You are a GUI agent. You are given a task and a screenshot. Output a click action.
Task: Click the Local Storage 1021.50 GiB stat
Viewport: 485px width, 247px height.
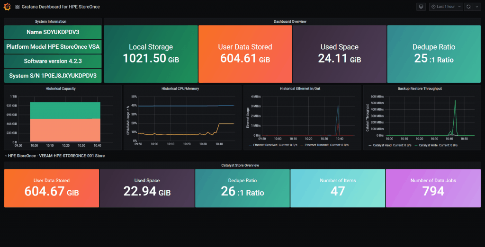151,54
